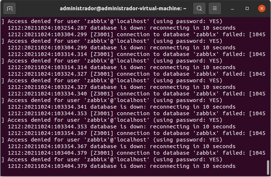Click the topmost Access denied for user line
This screenshot has height=177, width=271.
pos(112,21)
